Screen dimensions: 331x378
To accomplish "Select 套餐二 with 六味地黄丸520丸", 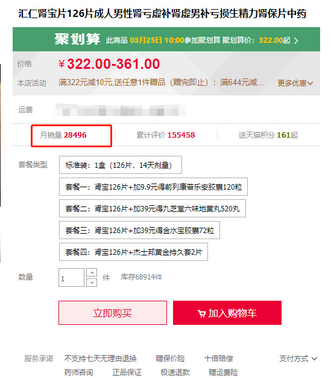I will tap(153, 208).
